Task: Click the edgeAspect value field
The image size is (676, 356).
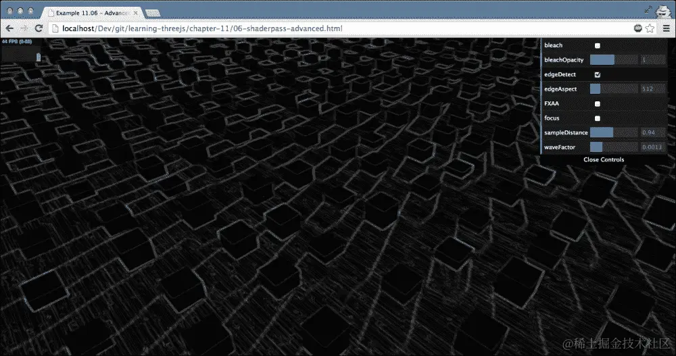Action: click(x=652, y=88)
